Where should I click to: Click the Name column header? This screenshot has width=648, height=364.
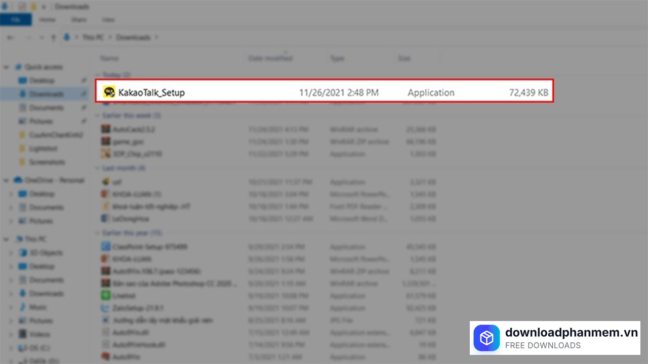coord(109,59)
